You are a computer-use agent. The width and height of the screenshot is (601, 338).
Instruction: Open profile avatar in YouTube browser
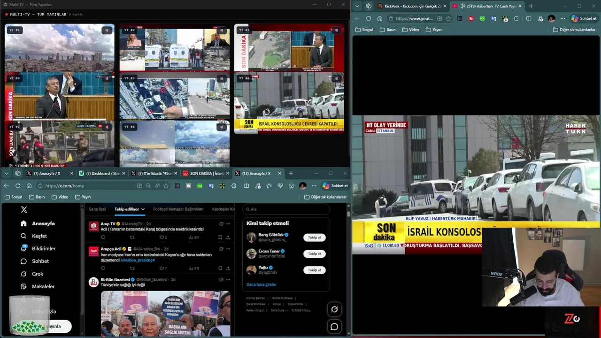click(x=551, y=19)
